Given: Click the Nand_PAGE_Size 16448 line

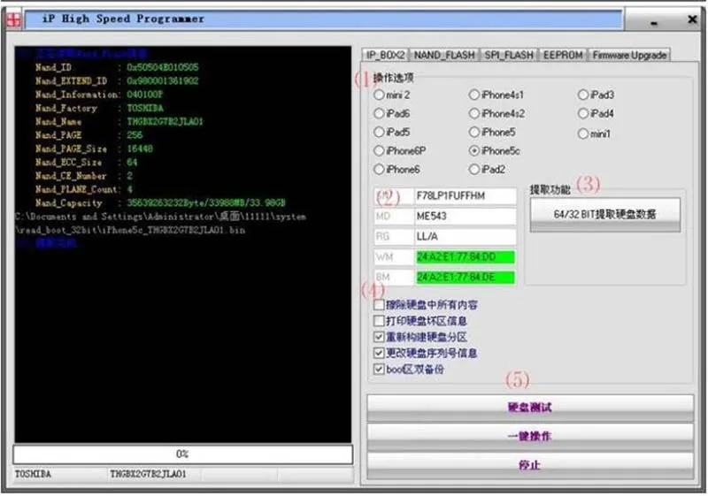Looking at the screenshot, I should [94, 149].
